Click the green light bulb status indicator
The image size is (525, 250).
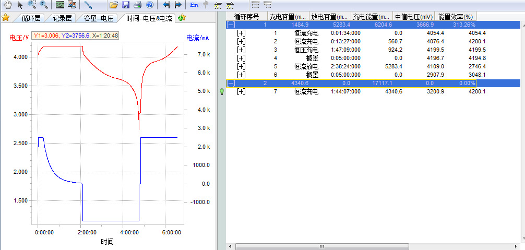pyautogui.click(x=222, y=92)
